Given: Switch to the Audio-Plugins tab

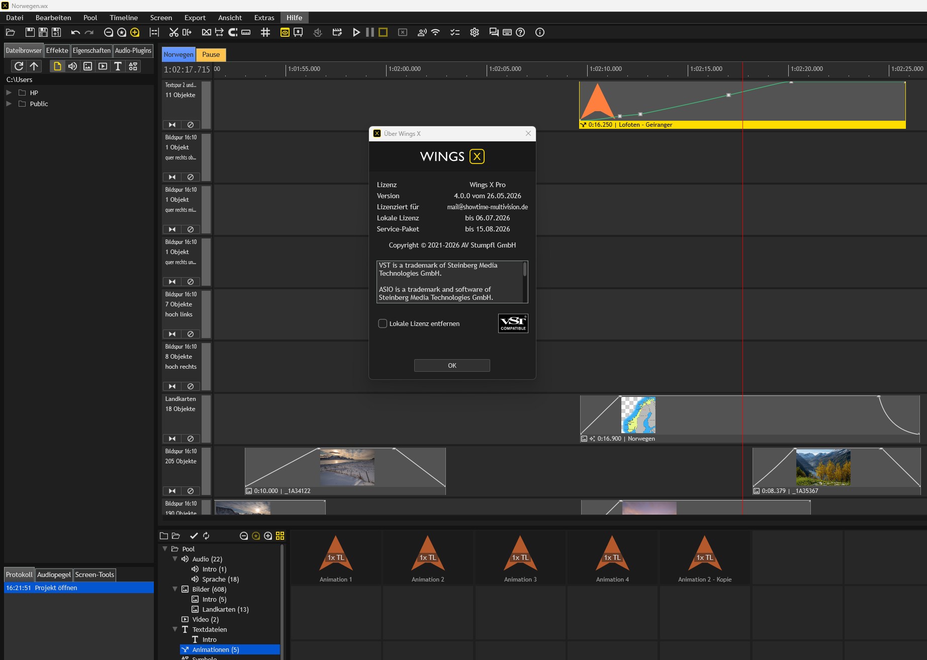Looking at the screenshot, I should pos(133,50).
